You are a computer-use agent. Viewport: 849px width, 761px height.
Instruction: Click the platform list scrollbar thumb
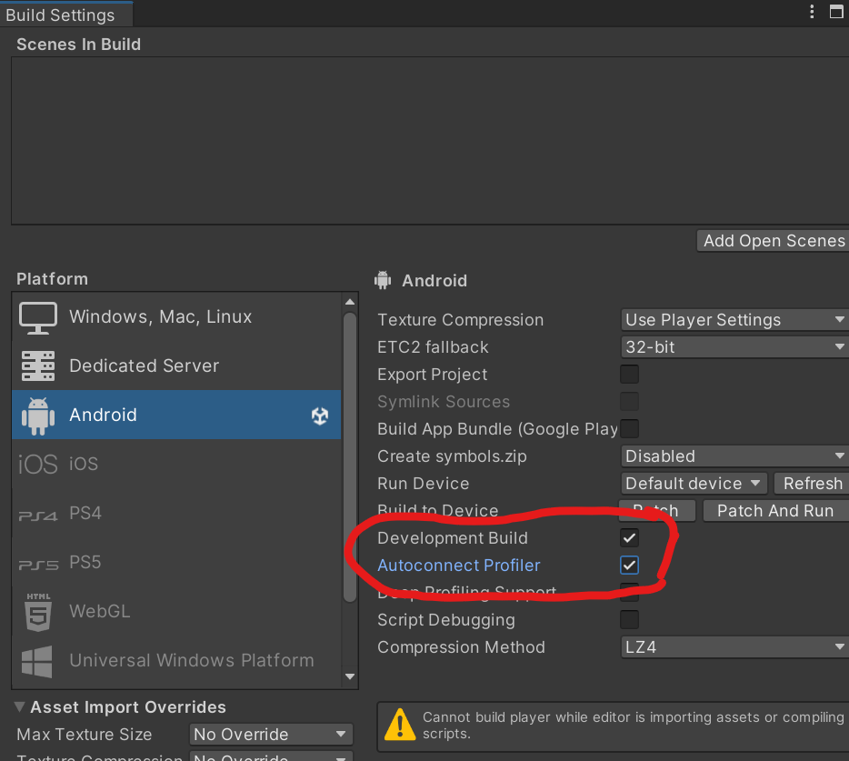pos(350,457)
